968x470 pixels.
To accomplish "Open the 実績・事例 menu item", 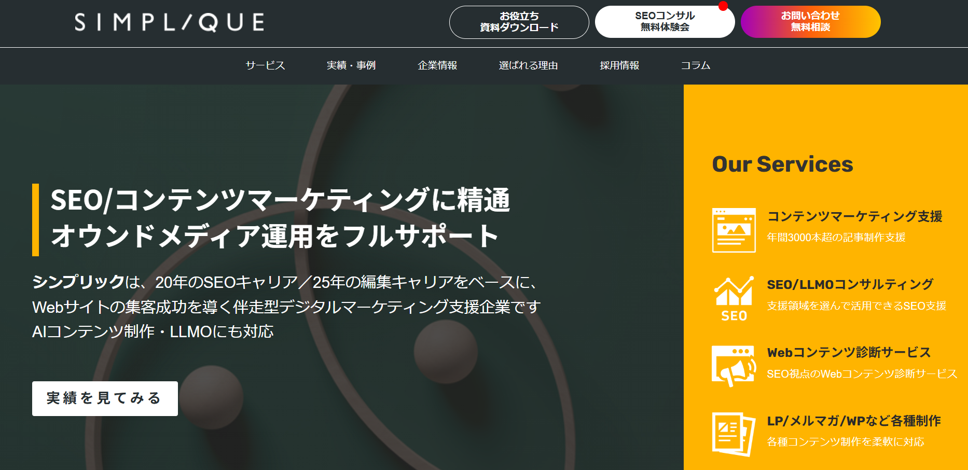I will tap(351, 65).
